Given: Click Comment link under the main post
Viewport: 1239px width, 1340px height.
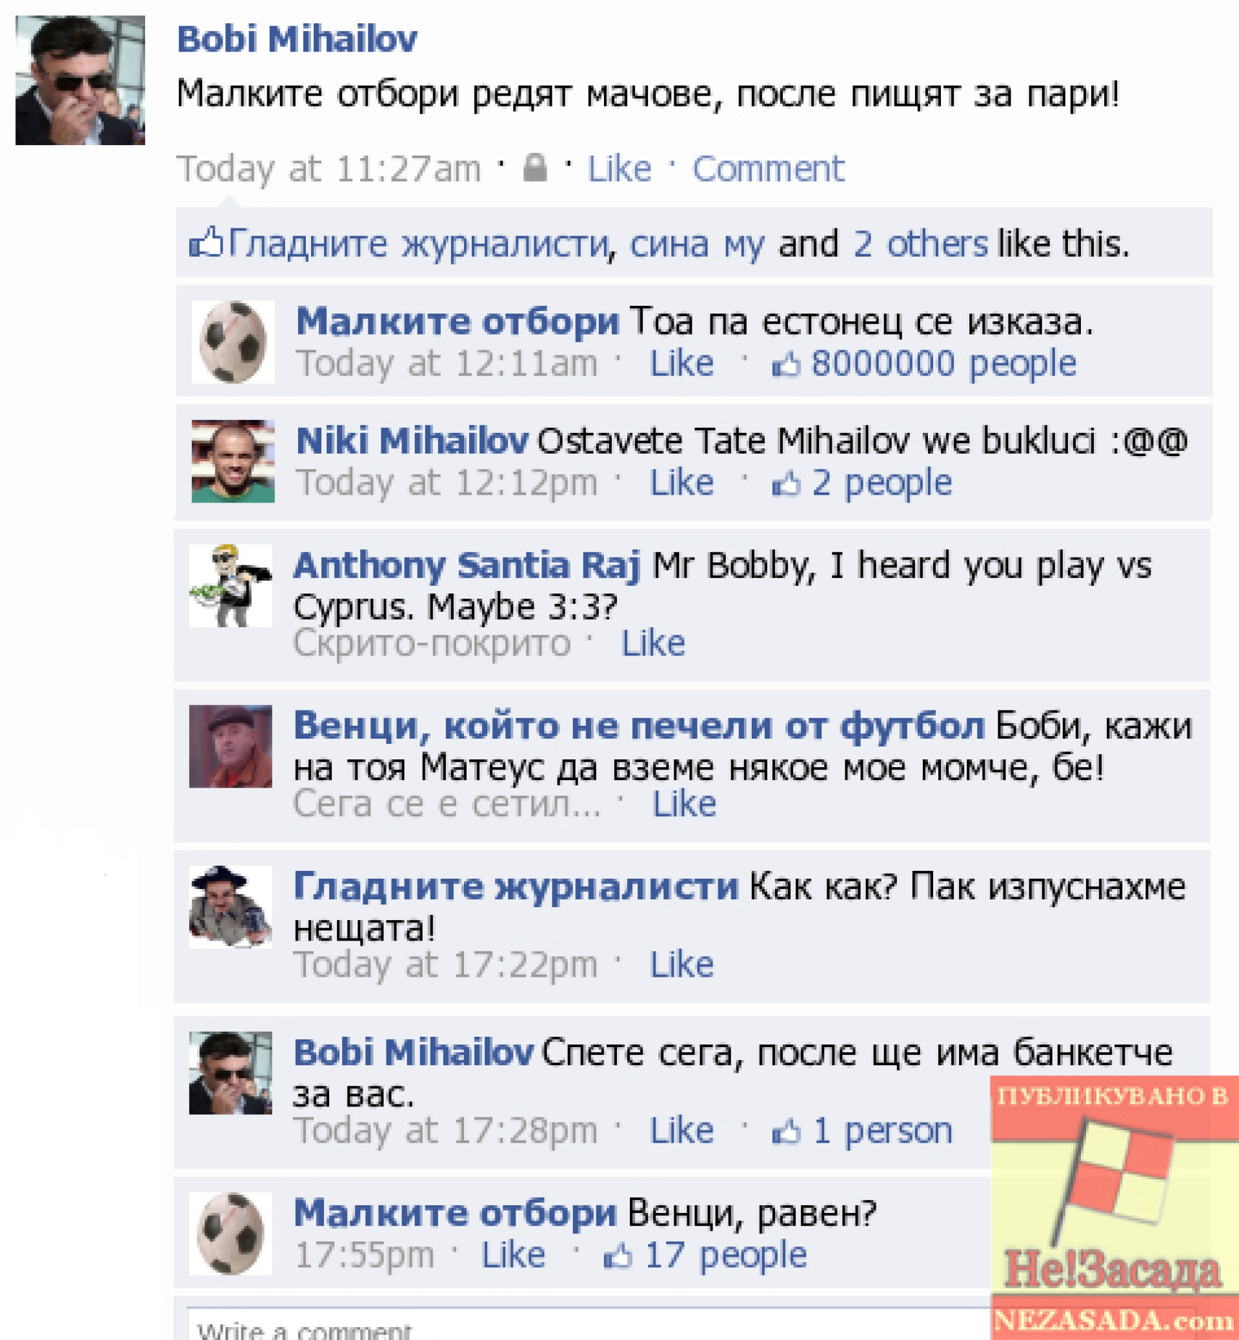Looking at the screenshot, I should click(x=769, y=168).
